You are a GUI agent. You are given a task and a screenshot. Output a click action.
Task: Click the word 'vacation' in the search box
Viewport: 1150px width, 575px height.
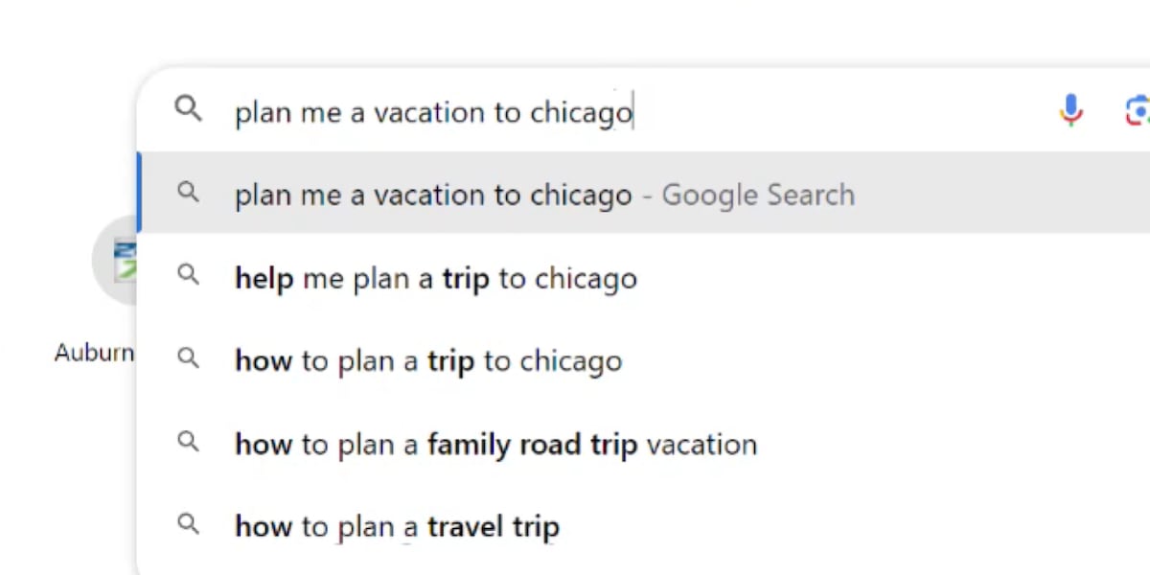(x=428, y=113)
